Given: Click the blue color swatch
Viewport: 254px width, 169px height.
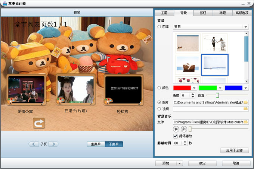Looking at the screenshot, I should (234, 88).
